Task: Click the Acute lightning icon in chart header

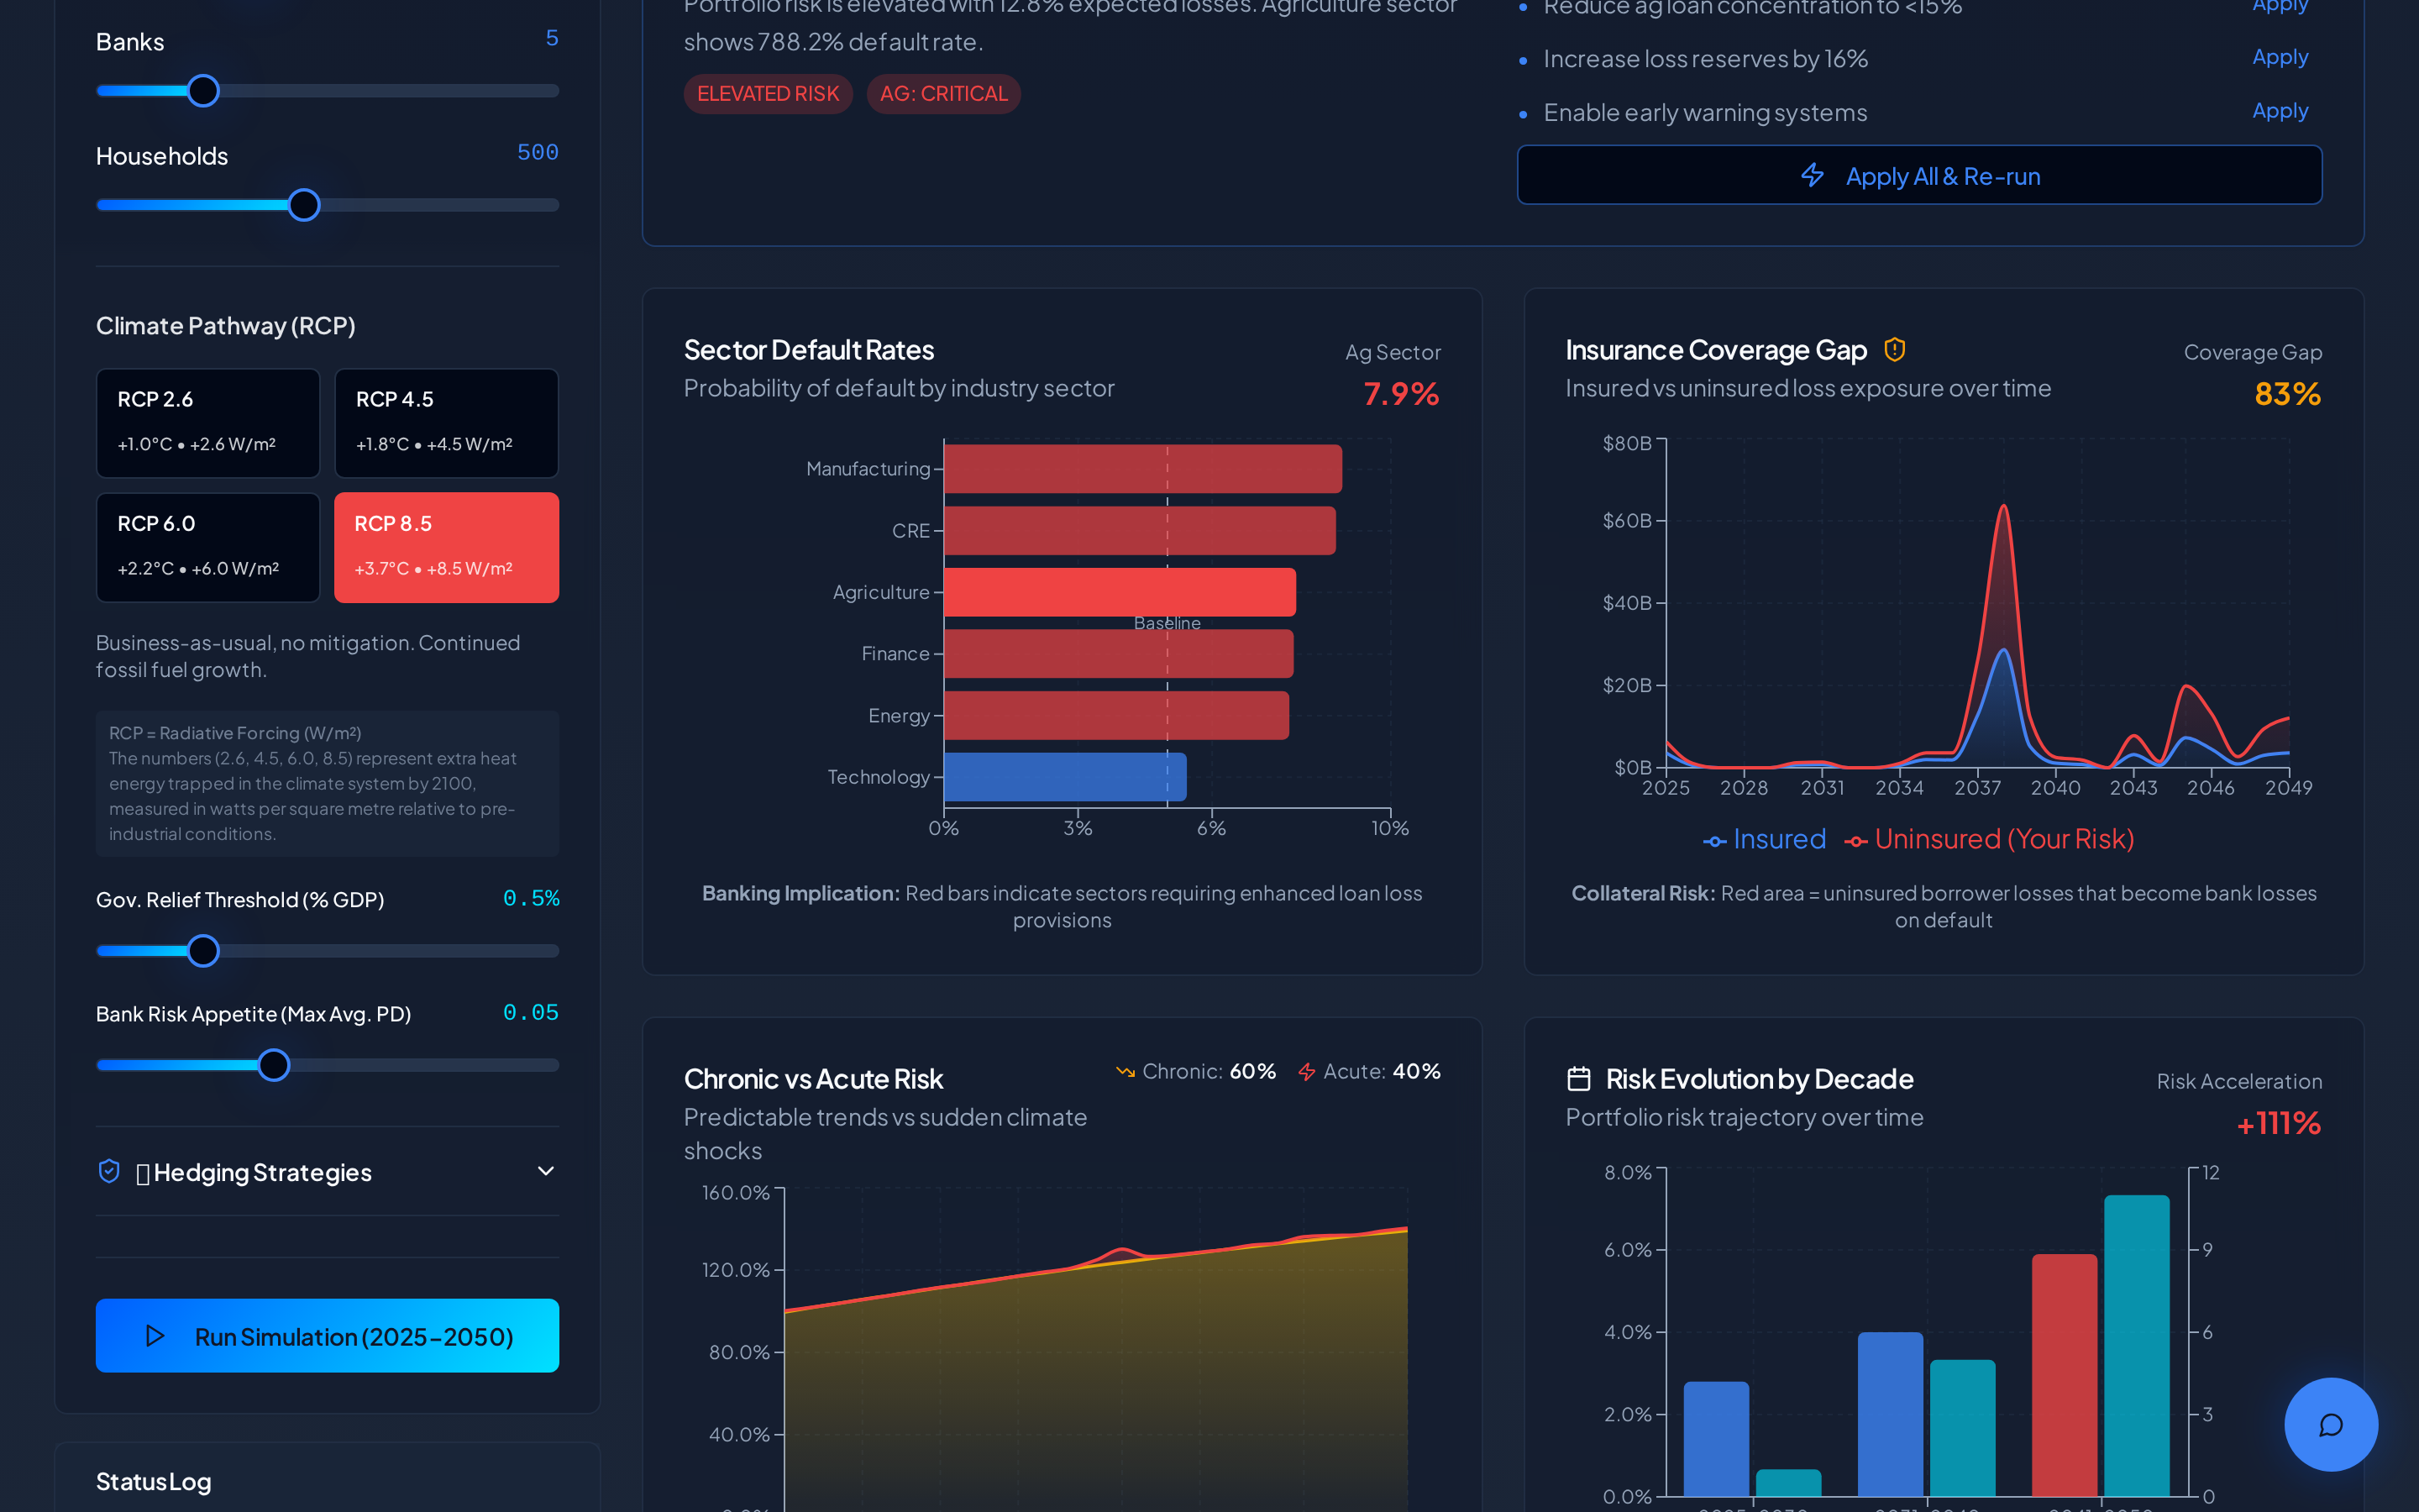Action: tap(1306, 1072)
